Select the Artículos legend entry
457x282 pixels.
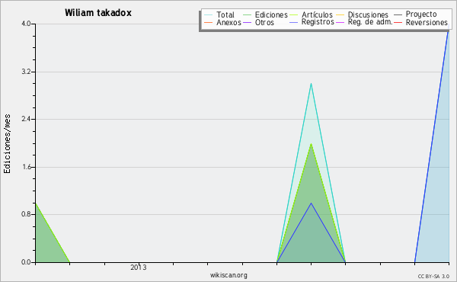(x=311, y=14)
